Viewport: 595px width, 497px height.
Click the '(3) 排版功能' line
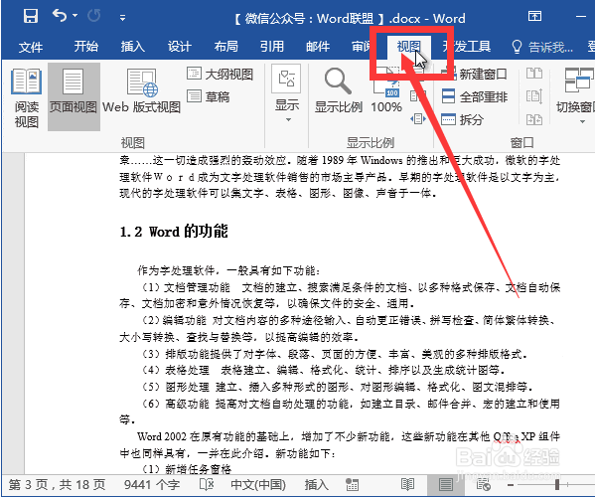pos(335,354)
